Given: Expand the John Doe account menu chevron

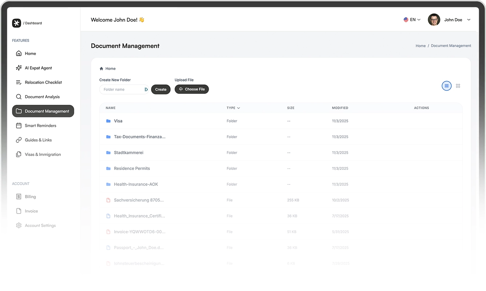Looking at the screenshot, I should click(469, 20).
